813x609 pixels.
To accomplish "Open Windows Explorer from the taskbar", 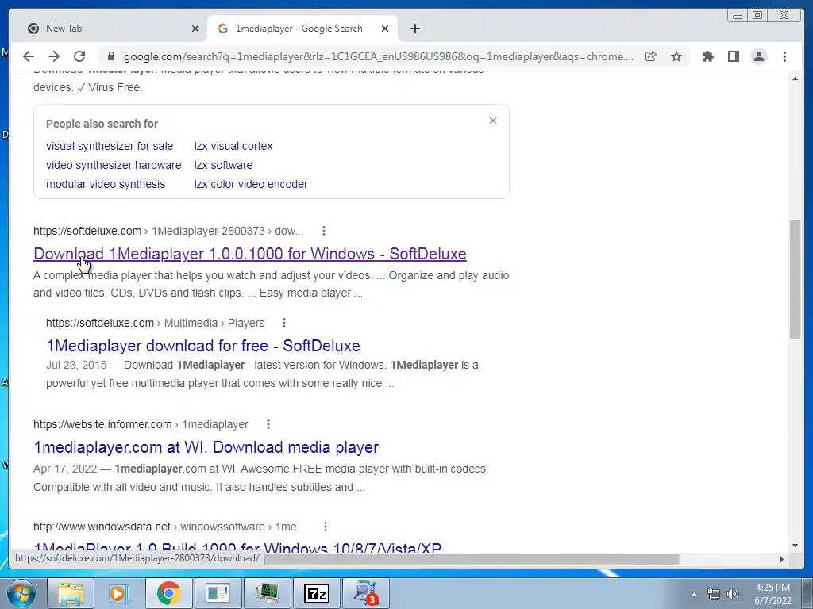I will (x=71, y=593).
